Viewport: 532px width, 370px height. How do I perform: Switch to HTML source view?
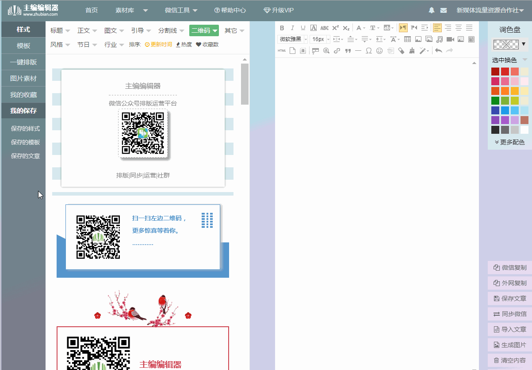point(282,51)
